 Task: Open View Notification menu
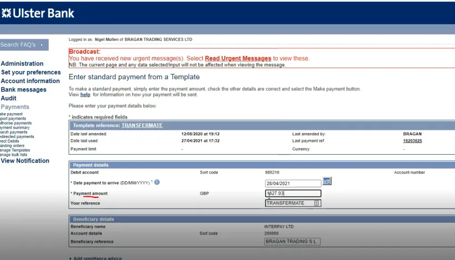pos(25,161)
